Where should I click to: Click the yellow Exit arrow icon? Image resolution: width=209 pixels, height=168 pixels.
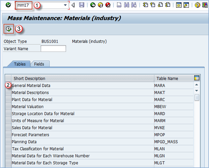(100, 5)
